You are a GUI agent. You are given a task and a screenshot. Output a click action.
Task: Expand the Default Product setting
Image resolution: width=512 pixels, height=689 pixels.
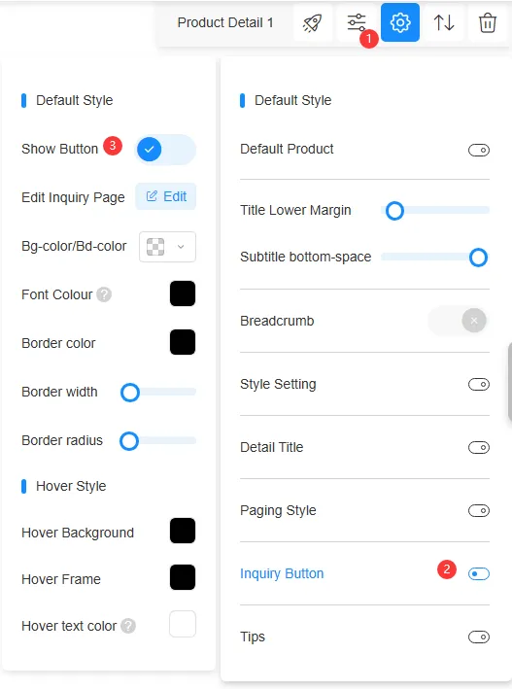point(479,151)
